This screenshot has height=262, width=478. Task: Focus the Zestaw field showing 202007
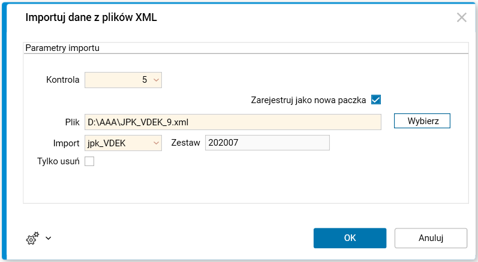point(267,143)
